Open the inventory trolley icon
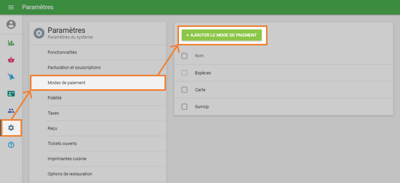Image resolution: width=400 pixels, height=183 pixels. (x=11, y=77)
